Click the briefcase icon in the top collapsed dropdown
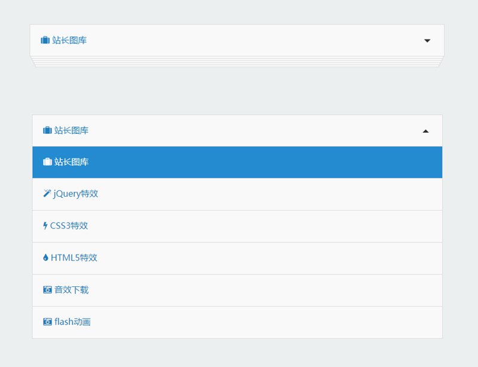Viewport: 478px width, 367px height. [45, 41]
